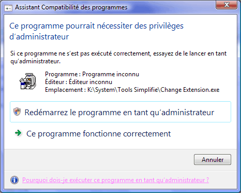Image resolution: width=241 pixels, height=193 pixels.
Task: Click the Assistant Compatibilité des programmes title
Action: click(x=71, y=7)
